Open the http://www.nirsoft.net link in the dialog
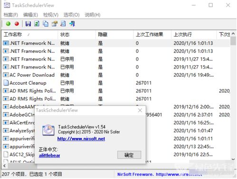Image resolution: width=237 pixels, height=179 pixels. 81,139
